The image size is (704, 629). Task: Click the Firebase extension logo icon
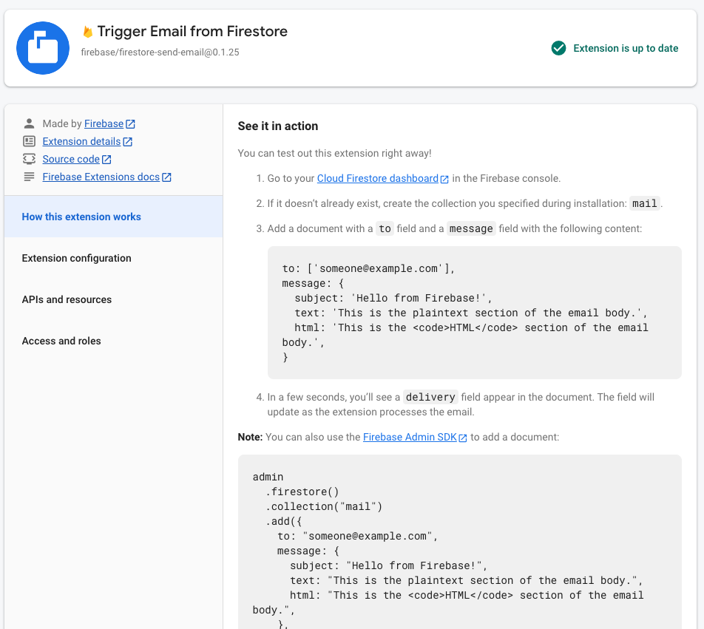click(42, 47)
